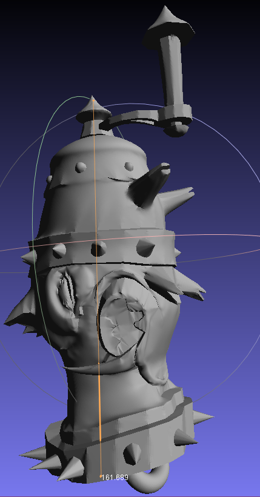Image resolution: width=260 pixels, height=497 pixels.
Task: Click the dark horn protruding from helmet
Action: coord(149,185)
